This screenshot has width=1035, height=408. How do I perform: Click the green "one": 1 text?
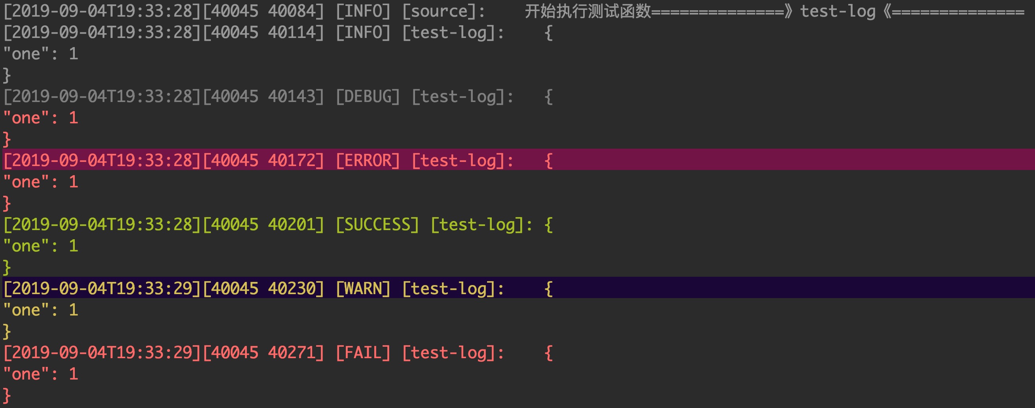point(41,246)
